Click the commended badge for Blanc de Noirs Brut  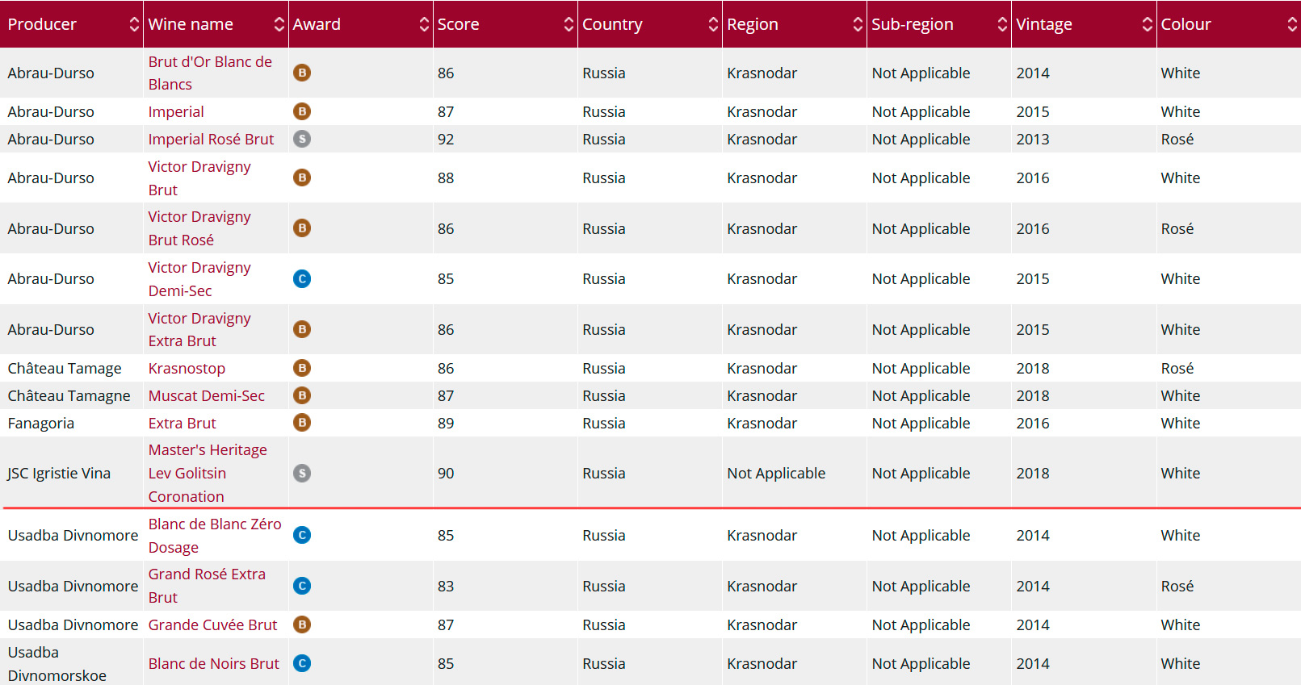[x=302, y=663]
